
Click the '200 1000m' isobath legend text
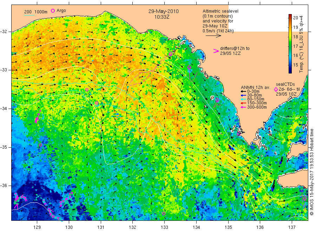tap(36, 12)
